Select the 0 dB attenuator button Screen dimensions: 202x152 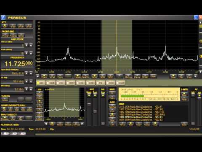coord(5,26)
